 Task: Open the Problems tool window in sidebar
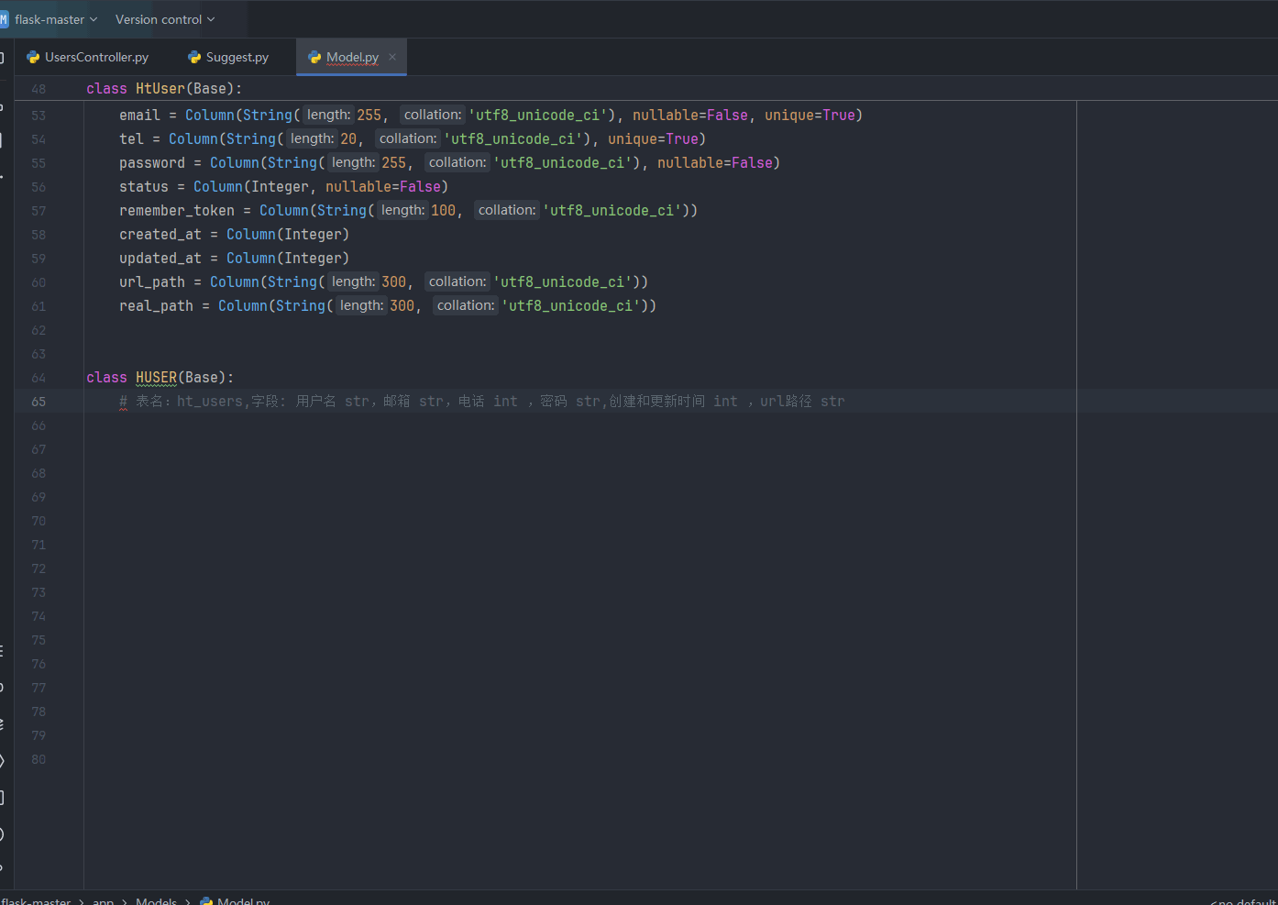pos(2,834)
